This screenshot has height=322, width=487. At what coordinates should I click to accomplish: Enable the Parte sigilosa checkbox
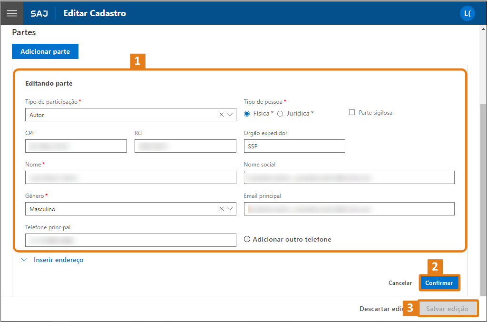tap(352, 113)
